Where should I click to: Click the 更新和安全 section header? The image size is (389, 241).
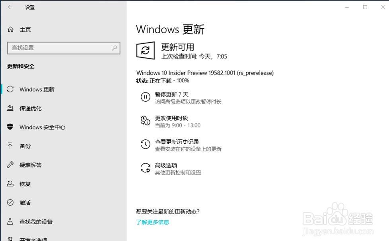click(21, 66)
